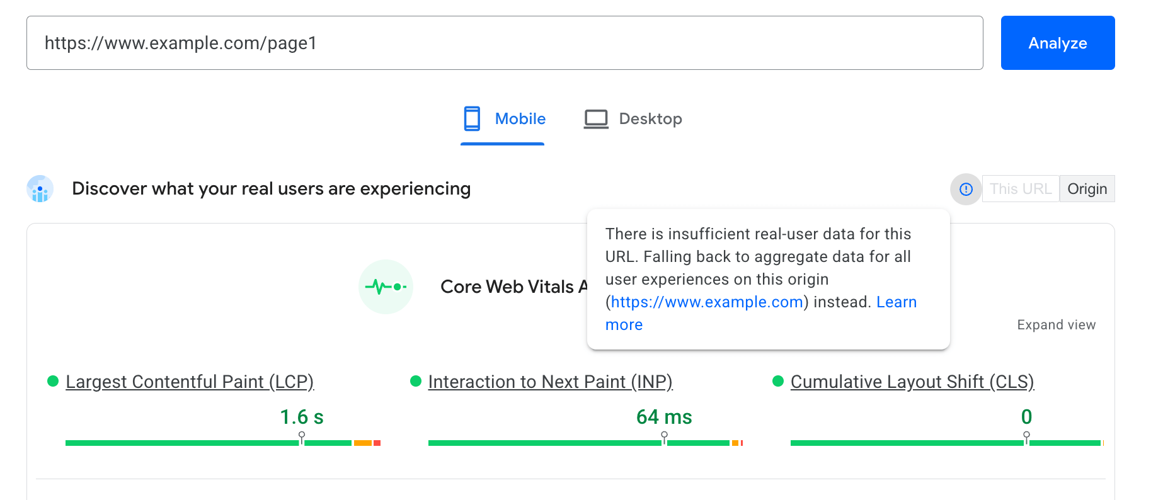Click into the page URL input field
Image resolution: width=1163 pixels, height=500 pixels.
504,43
